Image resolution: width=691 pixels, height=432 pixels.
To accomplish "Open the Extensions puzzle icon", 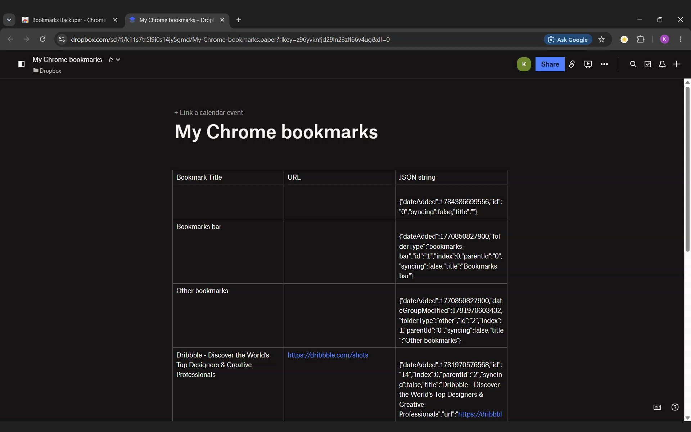I will click(641, 40).
